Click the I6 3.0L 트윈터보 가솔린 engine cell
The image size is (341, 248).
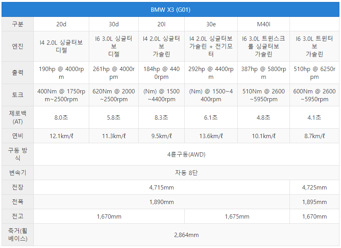tap(314, 46)
